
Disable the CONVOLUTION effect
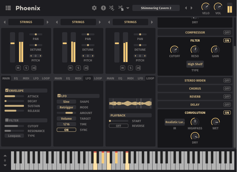(x=227, y=112)
